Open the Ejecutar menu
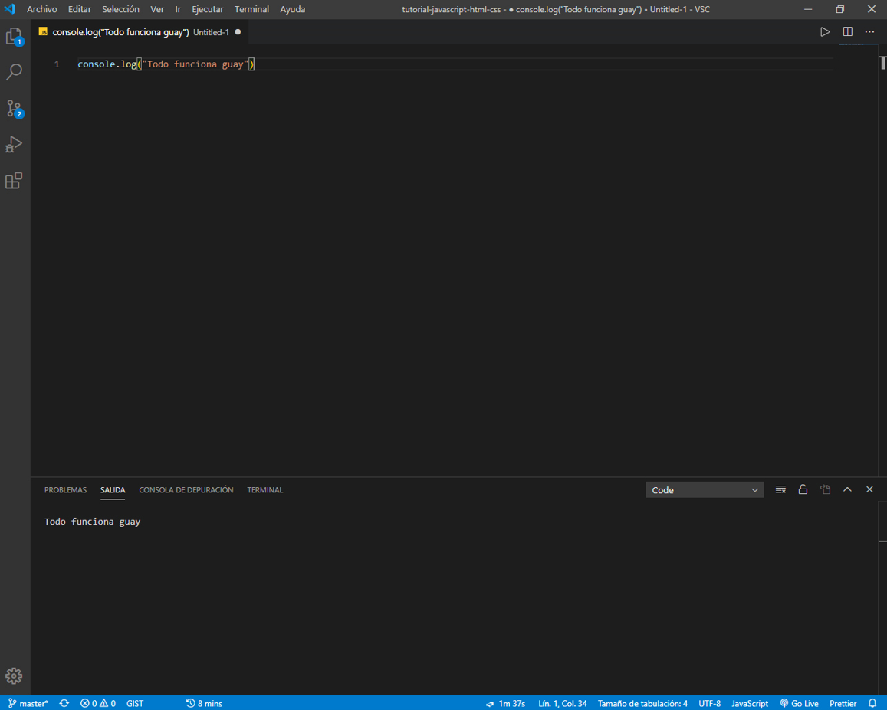This screenshot has height=710, width=887. (x=208, y=10)
